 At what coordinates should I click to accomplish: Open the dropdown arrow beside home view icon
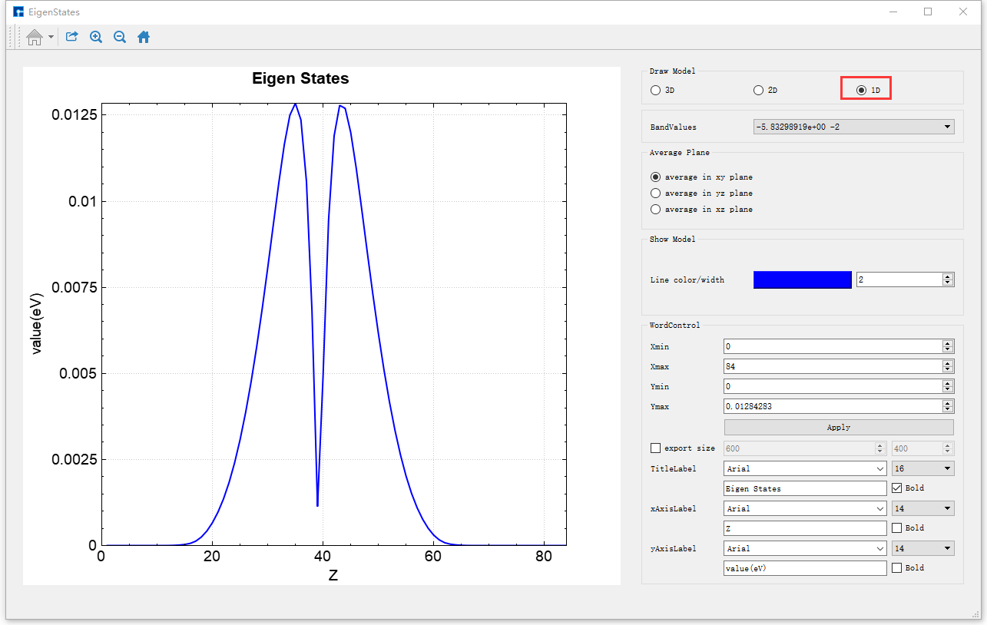point(51,37)
